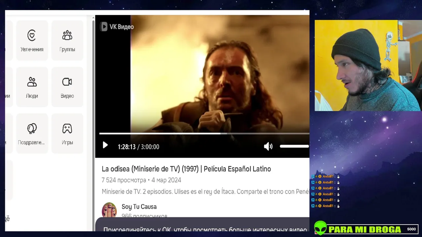This screenshot has width=422, height=237.
Task: Open the Soy Tu Causa channel avatar
Action: [x=109, y=210]
